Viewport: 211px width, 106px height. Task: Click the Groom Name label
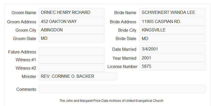(24, 13)
